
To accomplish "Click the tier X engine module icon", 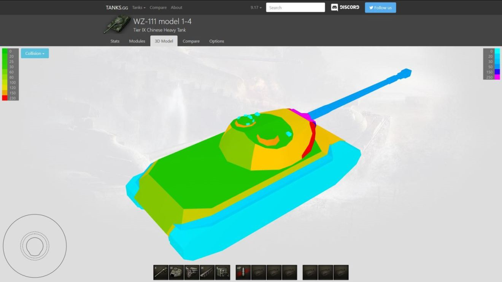I will pyautogui.click(x=192, y=272).
